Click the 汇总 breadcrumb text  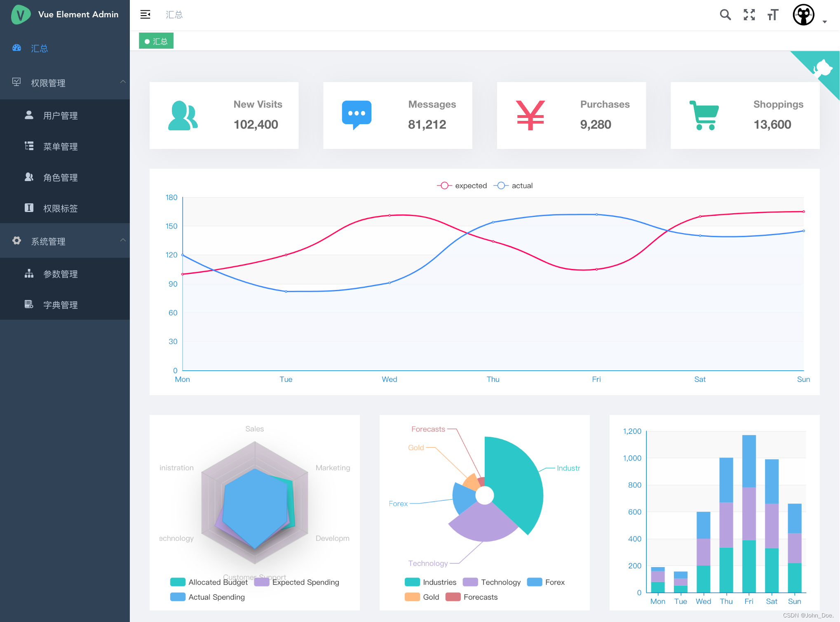pyautogui.click(x=174, y=15)
